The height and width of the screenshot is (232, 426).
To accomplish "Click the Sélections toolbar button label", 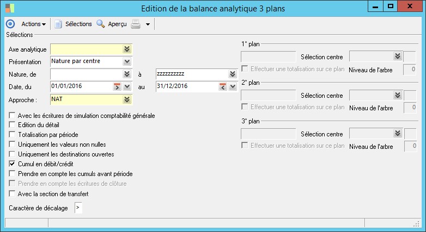I will 78,24.
